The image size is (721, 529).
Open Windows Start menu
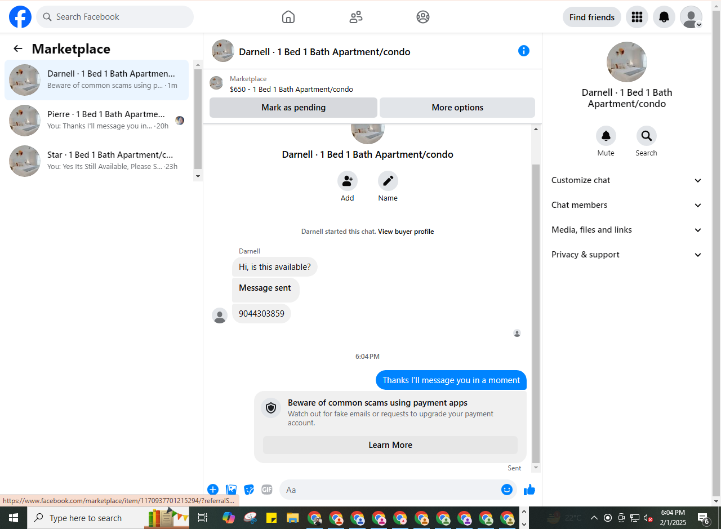13,518
